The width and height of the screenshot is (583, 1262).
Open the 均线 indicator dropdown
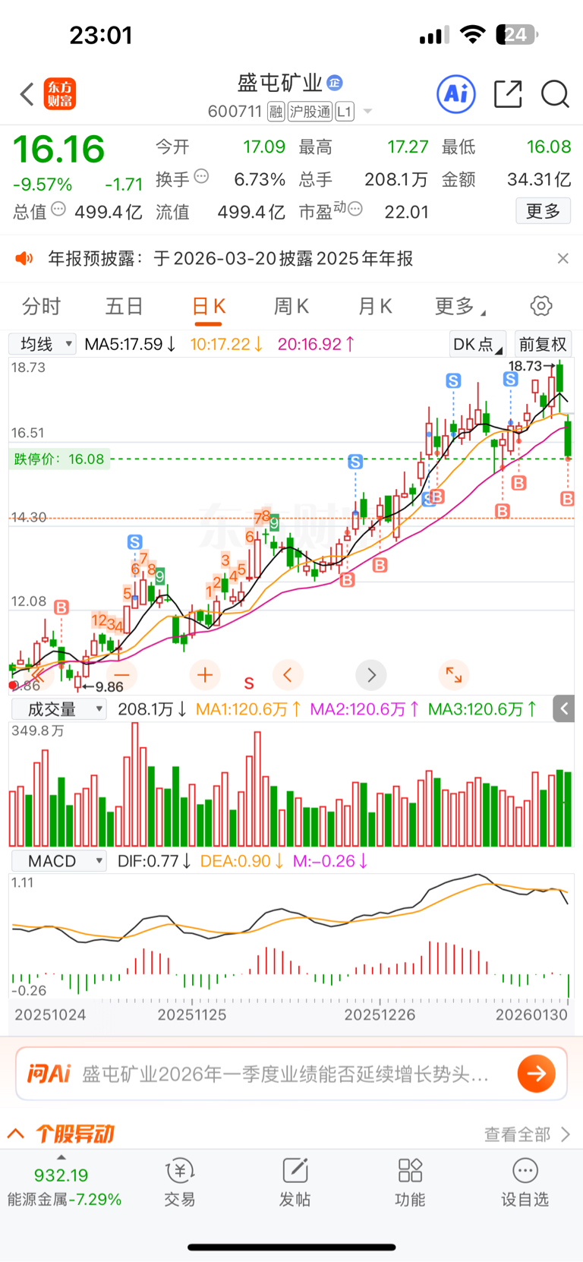(x=43, y=344)
